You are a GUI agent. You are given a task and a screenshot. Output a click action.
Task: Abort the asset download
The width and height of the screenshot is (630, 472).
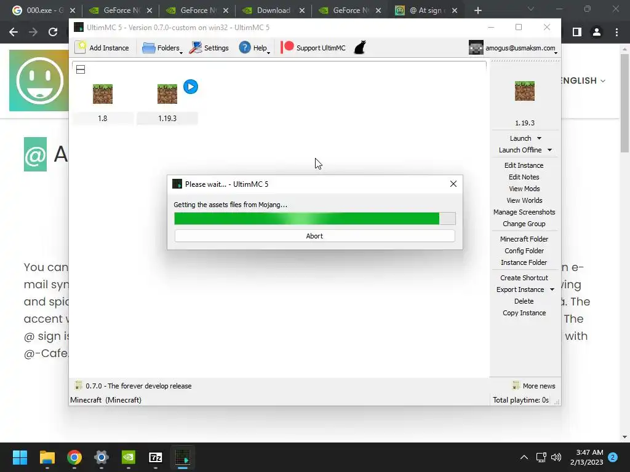[x=314, y=236]
